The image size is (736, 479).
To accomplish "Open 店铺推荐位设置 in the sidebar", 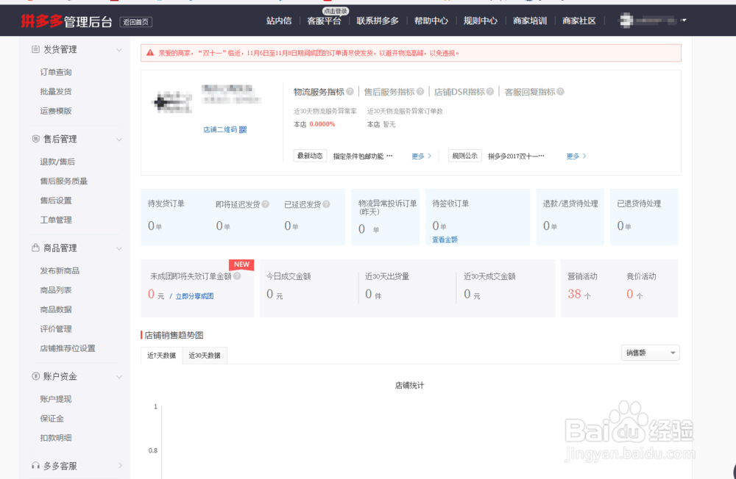I will (x=68, y=348).
